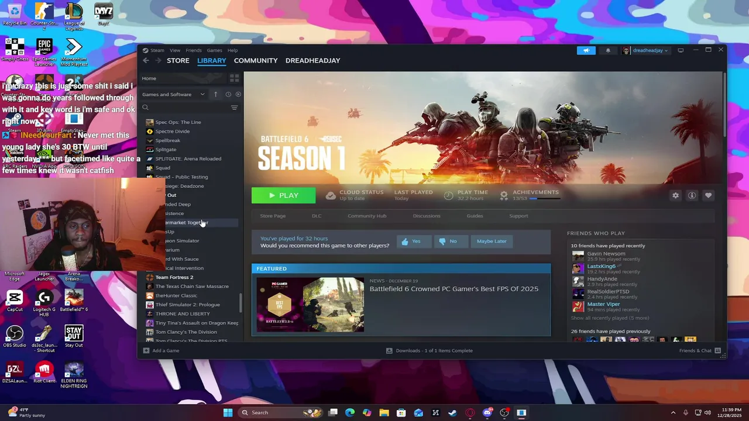Open the Steam announcements megaphone button
Image resolution: width=749 pixels, height=421 pixels.
click(x=586, y=50)
